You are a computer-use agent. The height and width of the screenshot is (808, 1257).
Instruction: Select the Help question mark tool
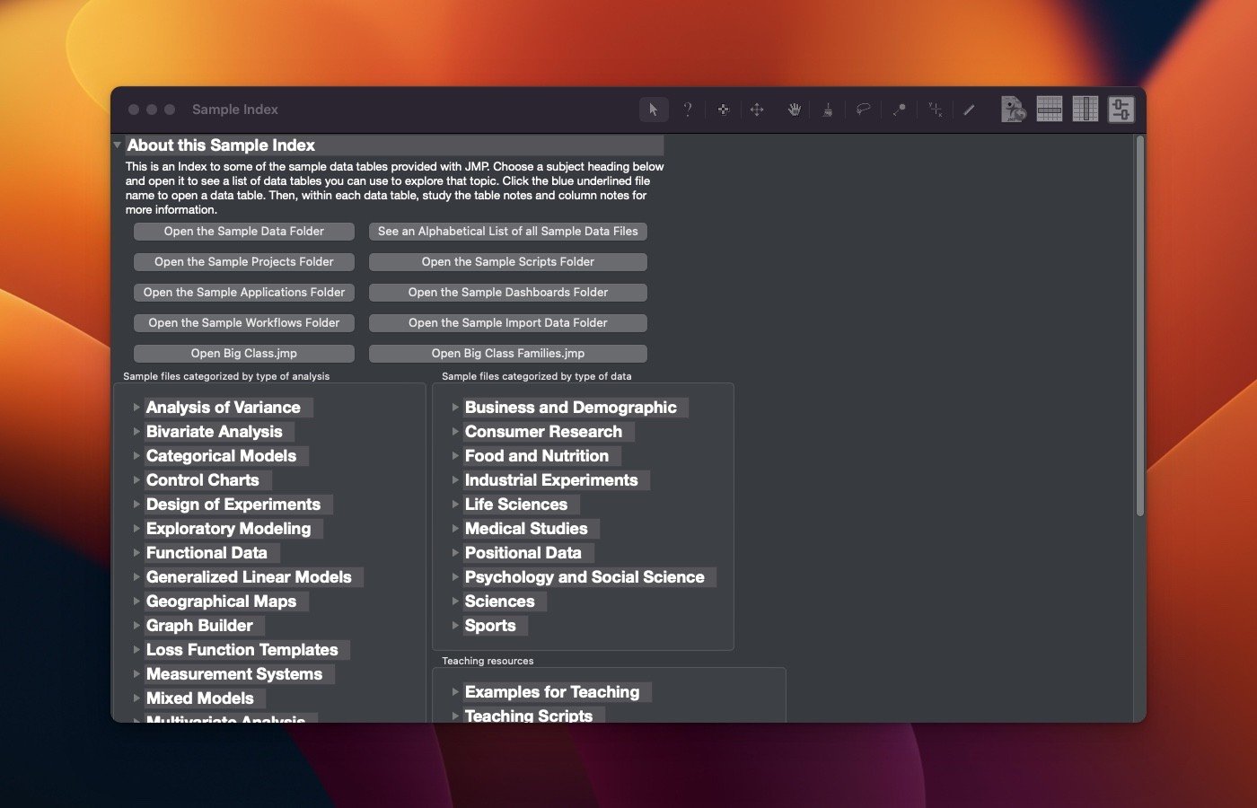pos(688,110)
